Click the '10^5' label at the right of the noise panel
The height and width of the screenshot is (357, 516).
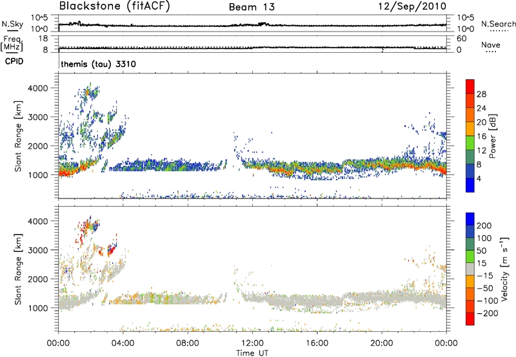[x=466, y=18]
